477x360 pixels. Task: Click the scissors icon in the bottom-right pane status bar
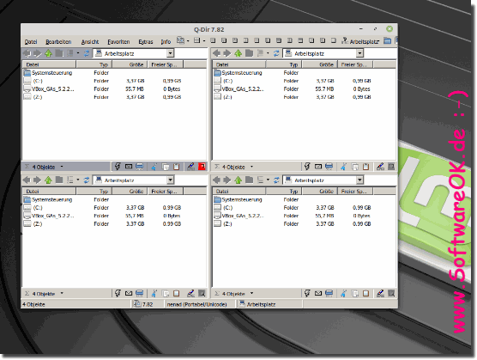343,293
